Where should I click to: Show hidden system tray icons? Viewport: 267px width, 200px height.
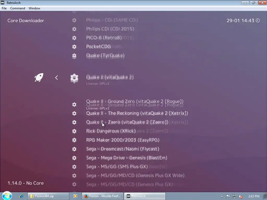coord(222,196)
